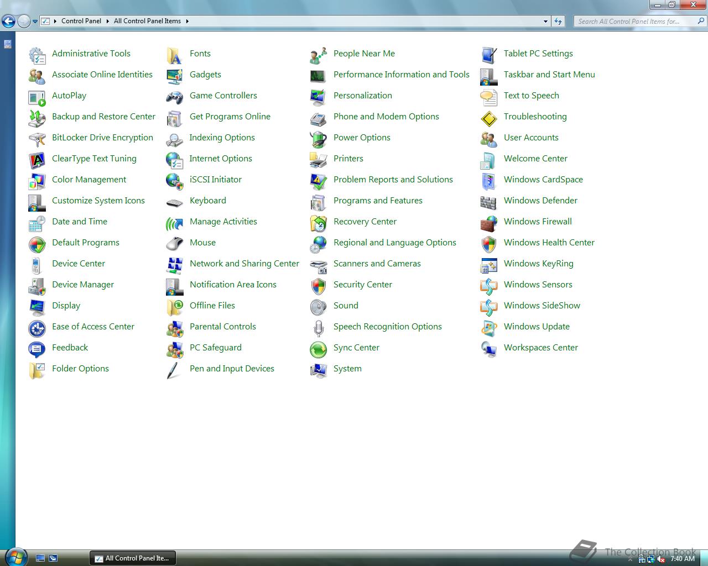
Task: Click the Phone and Modem Options link
Action: click(x=386, y=117)
